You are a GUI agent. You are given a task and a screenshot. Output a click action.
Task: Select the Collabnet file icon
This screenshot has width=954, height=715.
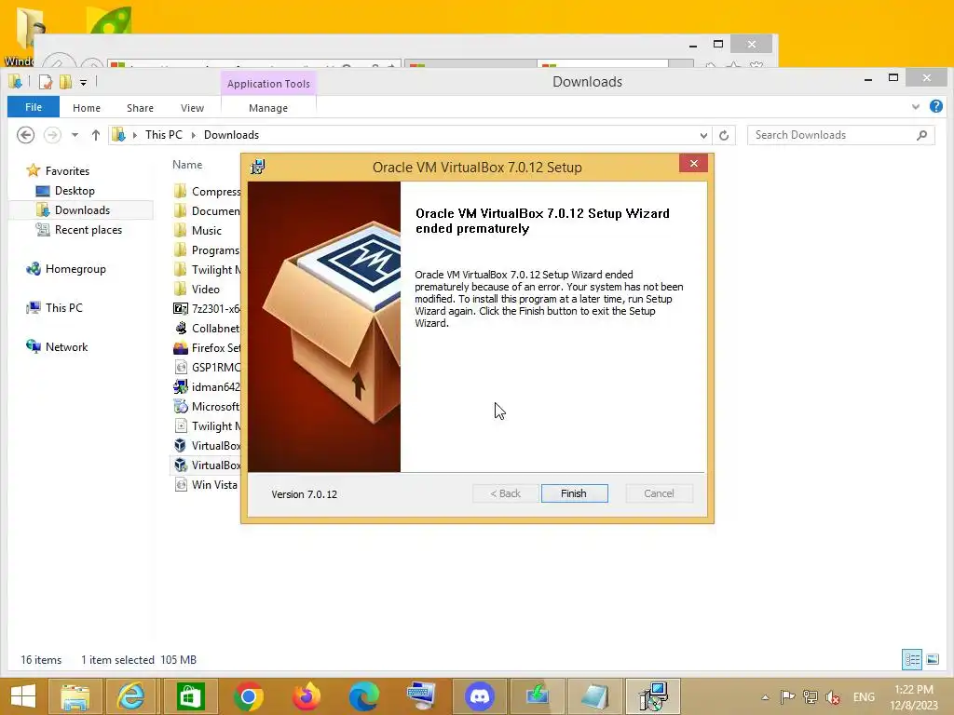181,329
